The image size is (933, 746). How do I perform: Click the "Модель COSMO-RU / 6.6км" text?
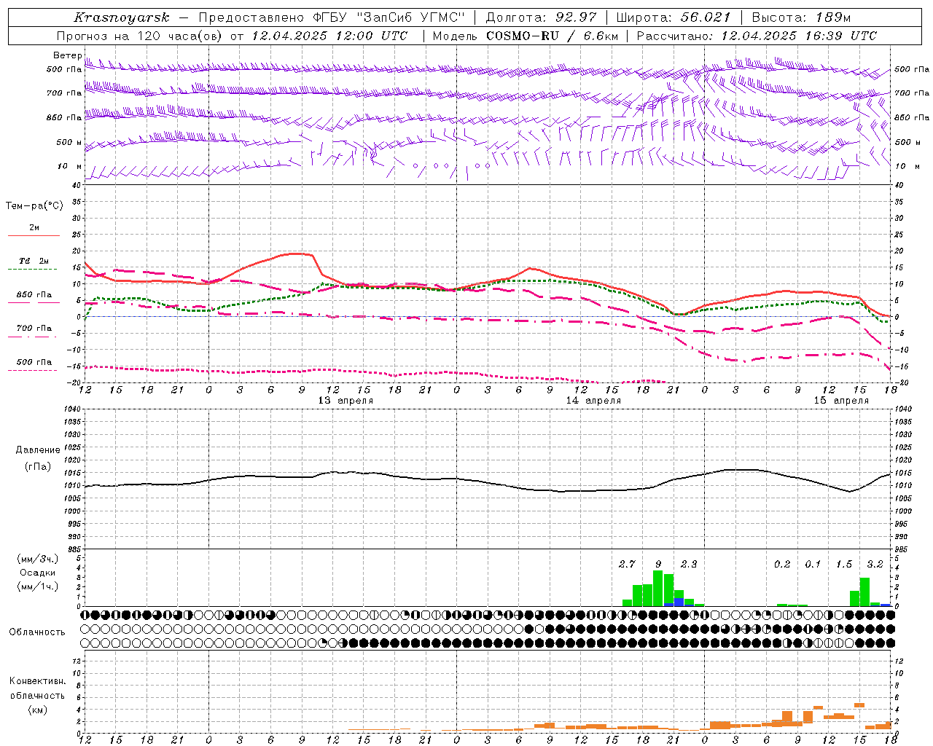tap(526, 36)
